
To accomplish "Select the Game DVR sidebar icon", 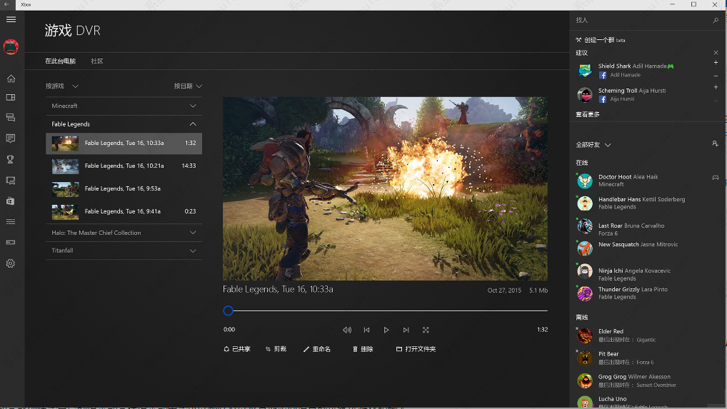I will coord(11,180).
